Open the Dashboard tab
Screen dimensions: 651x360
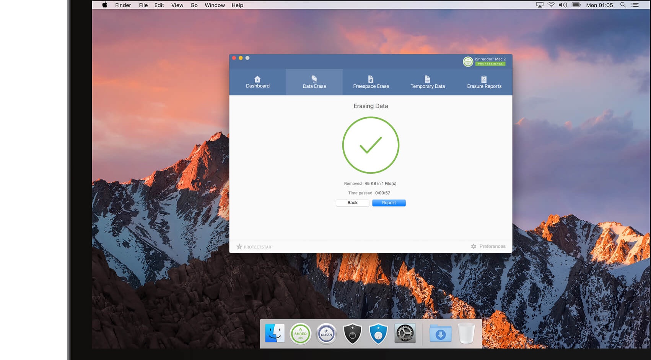coord(257,82)
